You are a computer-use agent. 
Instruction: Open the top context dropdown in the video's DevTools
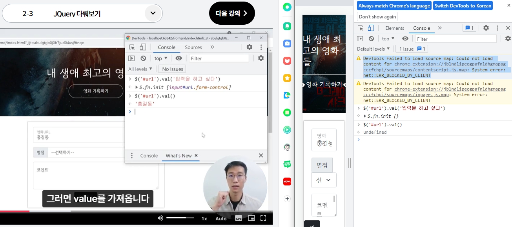click(x=161, y=58)
